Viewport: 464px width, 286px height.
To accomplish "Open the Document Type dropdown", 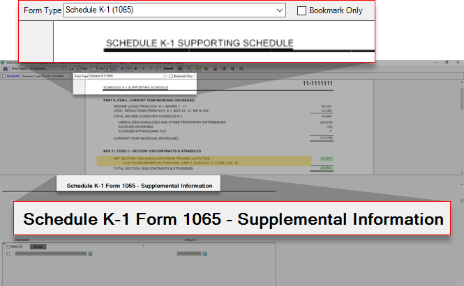I will coord(57,76).
